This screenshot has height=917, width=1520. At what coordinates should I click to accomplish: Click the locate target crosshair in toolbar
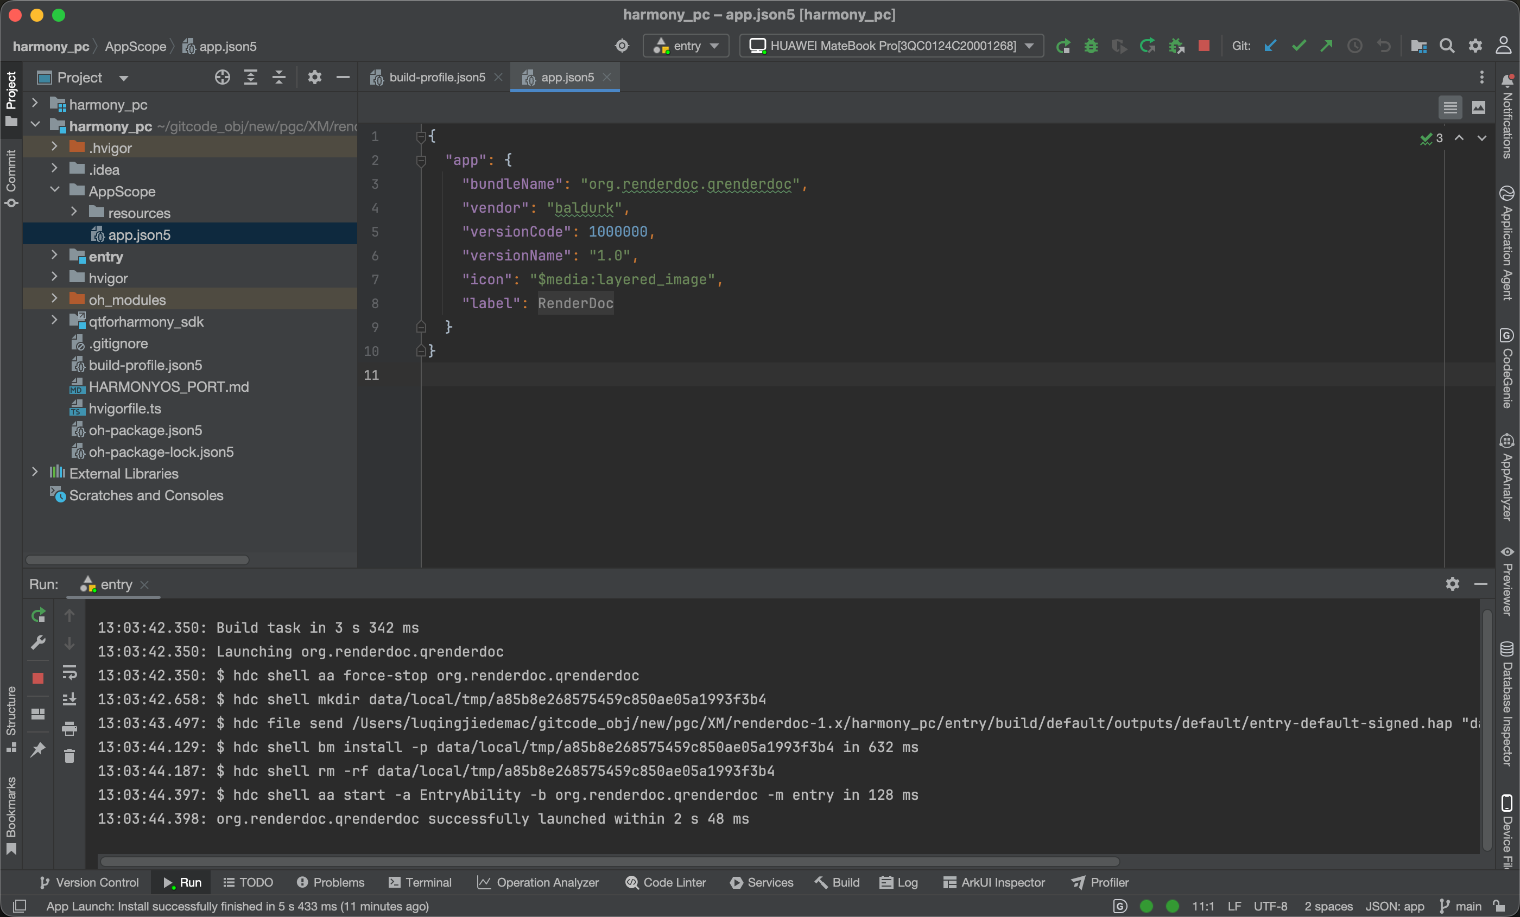(623, 46)
